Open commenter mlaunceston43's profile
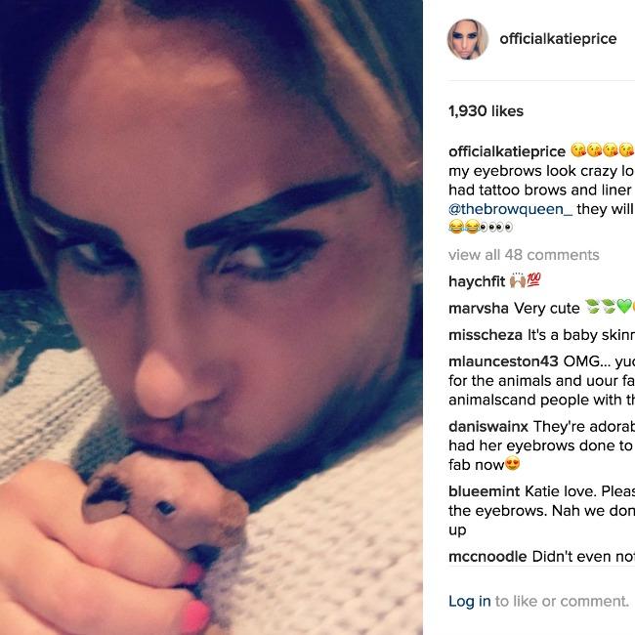Viewport: 635px width, 635px height. pos(503,361)
